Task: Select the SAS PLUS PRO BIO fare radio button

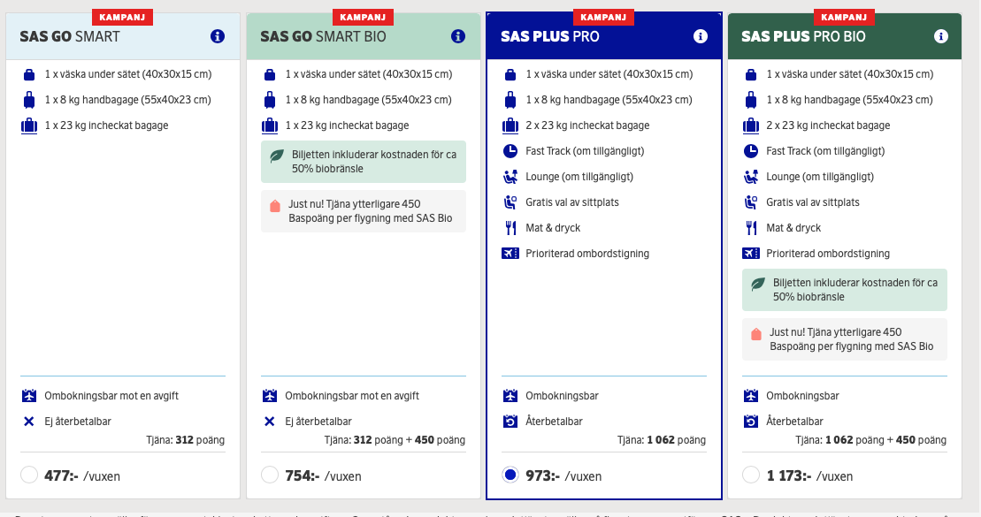Action: coord(751,474)
